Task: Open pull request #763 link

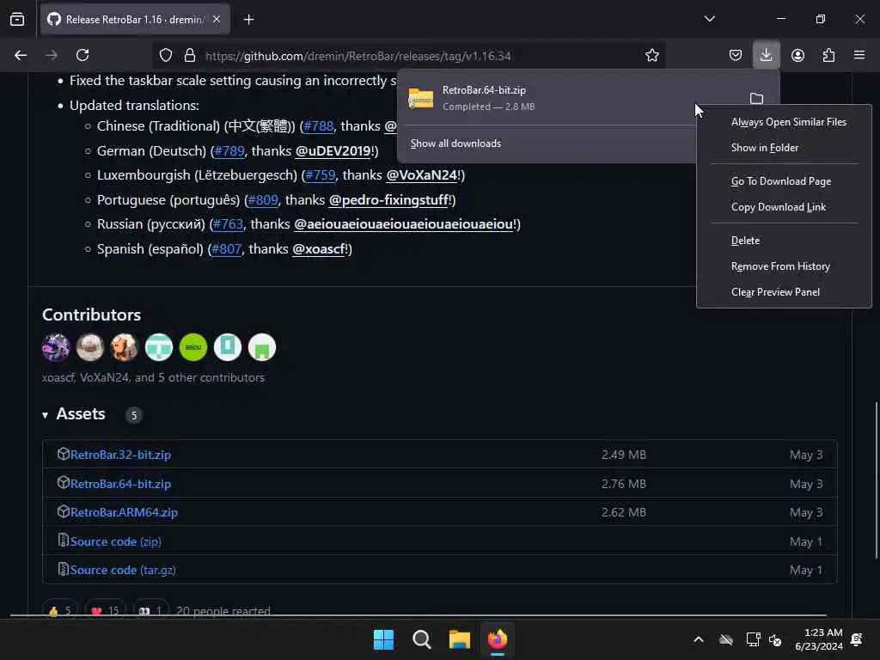Action: 228,224
